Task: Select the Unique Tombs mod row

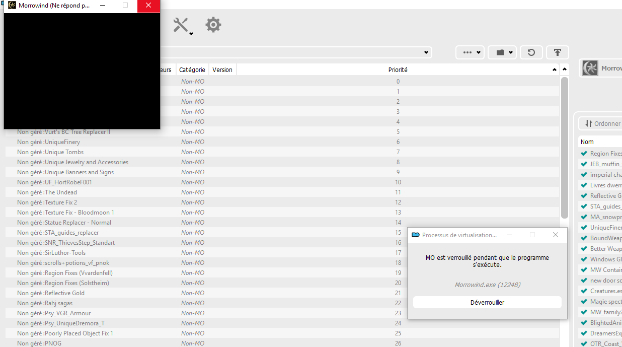Action: (64, 152)
